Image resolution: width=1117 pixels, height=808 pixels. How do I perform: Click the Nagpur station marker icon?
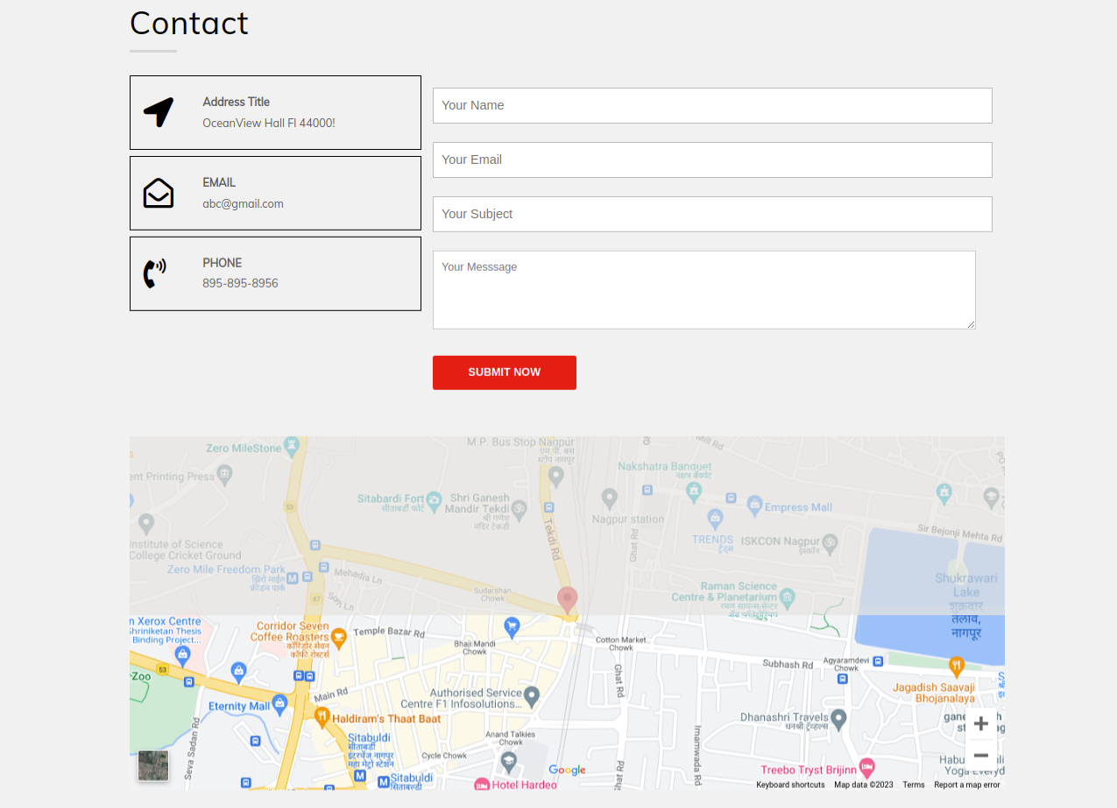pos(610,499)
